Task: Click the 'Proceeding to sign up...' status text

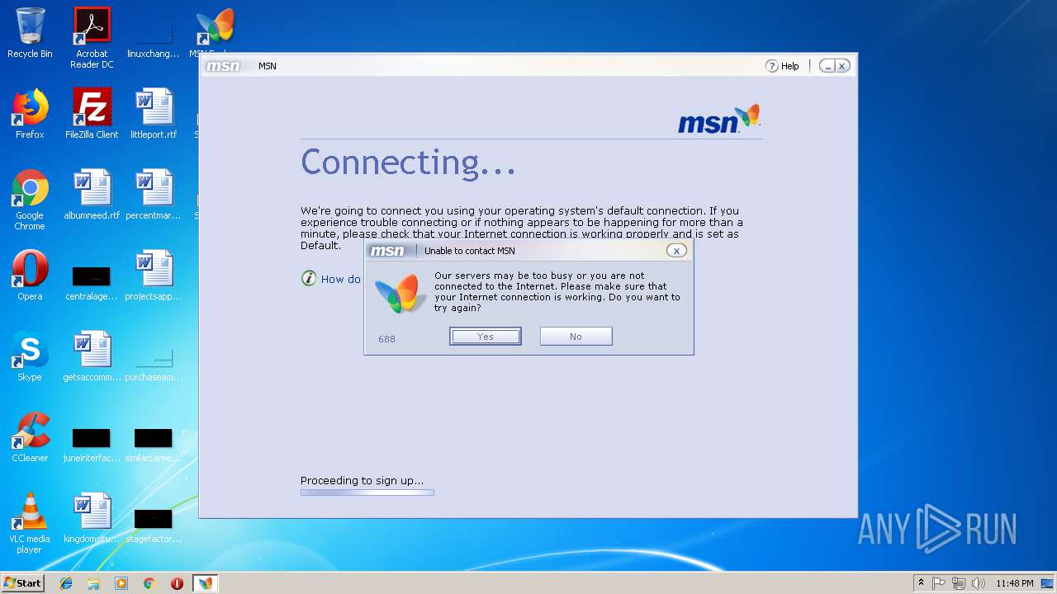Action: [x=362, y=480]
